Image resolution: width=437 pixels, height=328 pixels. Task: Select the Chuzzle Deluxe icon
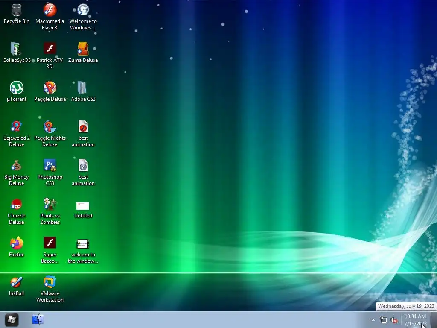tap(17, 211)
